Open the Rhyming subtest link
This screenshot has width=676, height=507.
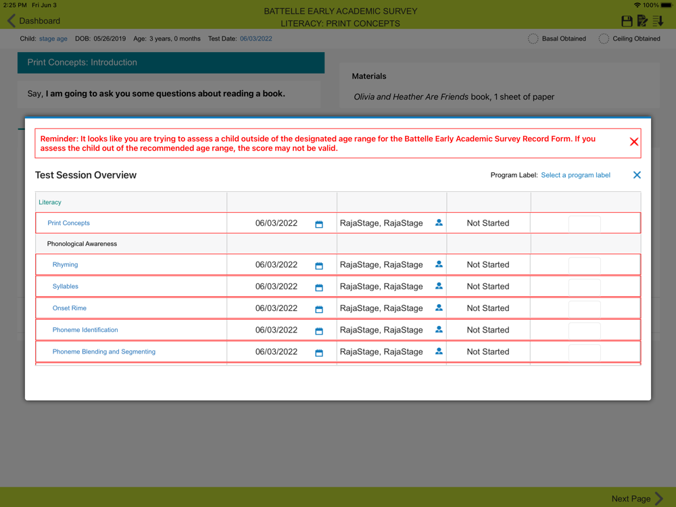click(x=65, y=265)
